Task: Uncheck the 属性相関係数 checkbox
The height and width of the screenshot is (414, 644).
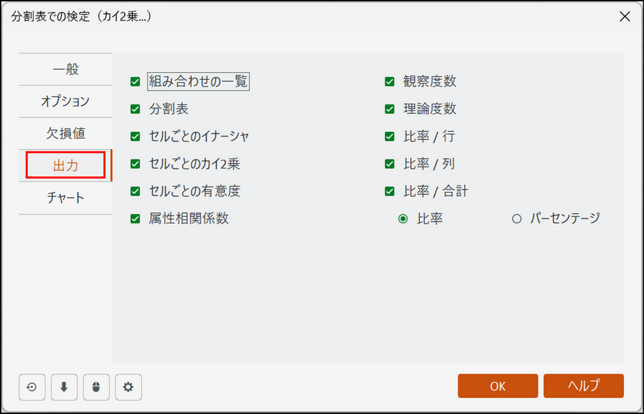Action: (136, 219)
